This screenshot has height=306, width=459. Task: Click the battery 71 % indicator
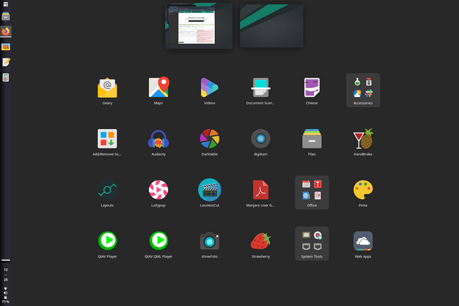pyautogui.click(x=5, y=300)
